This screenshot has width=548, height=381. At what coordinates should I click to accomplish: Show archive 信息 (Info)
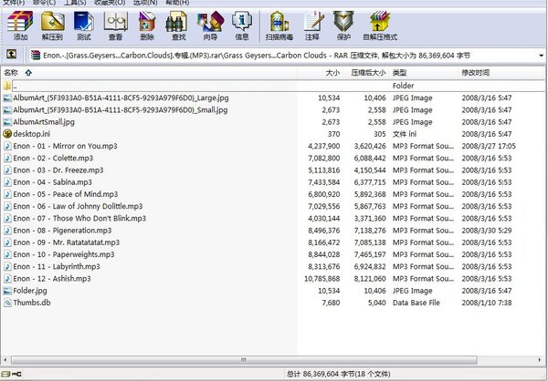click(x=242, y=26)
